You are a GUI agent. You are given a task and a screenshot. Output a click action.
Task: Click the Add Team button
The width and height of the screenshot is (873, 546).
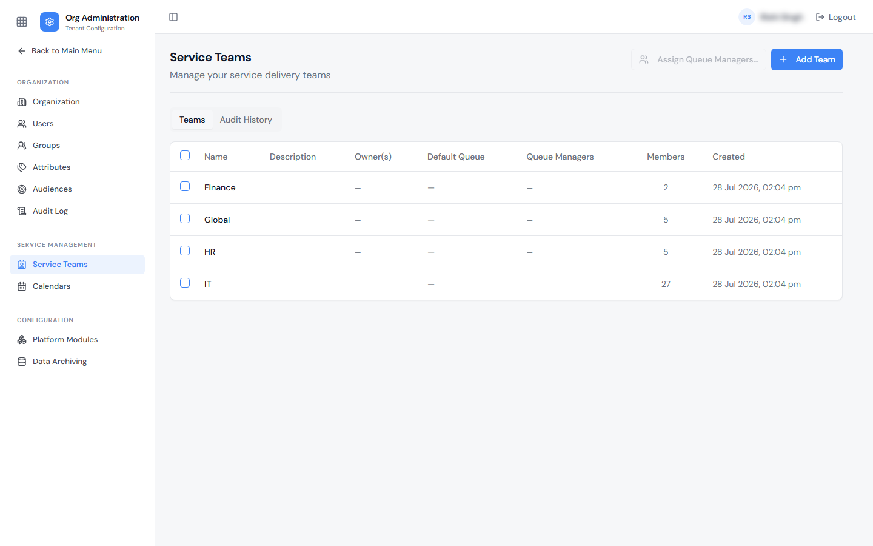[x=807, y=59]
